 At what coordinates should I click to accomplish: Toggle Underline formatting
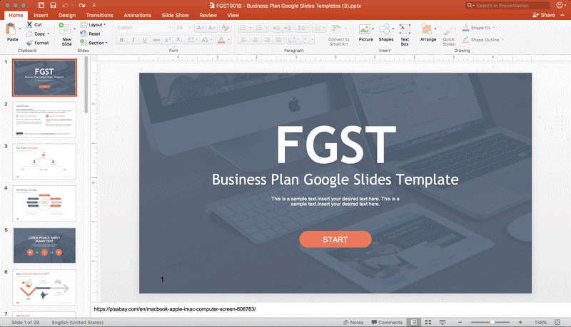coord(145,40)
